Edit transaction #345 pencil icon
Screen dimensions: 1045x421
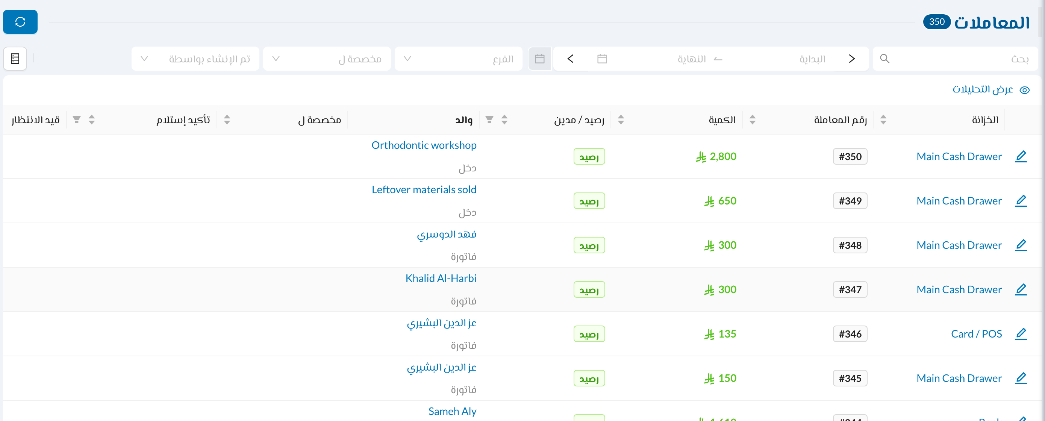coord(1021,378)
